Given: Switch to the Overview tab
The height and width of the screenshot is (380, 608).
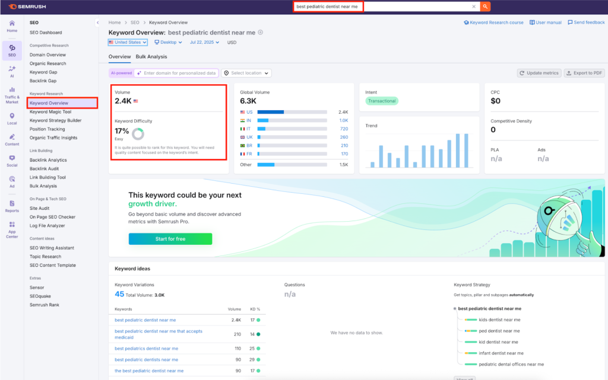Looking at the screenshot, I should click(119, 56).
